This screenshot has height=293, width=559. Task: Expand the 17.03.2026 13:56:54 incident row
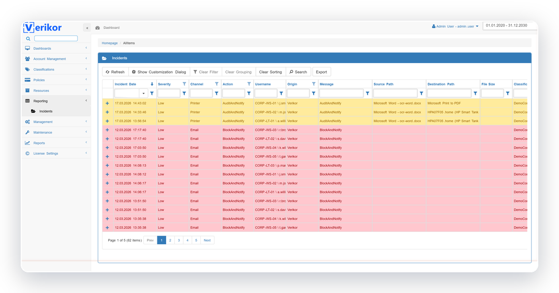pyautogui.click(x=107, y=121)
